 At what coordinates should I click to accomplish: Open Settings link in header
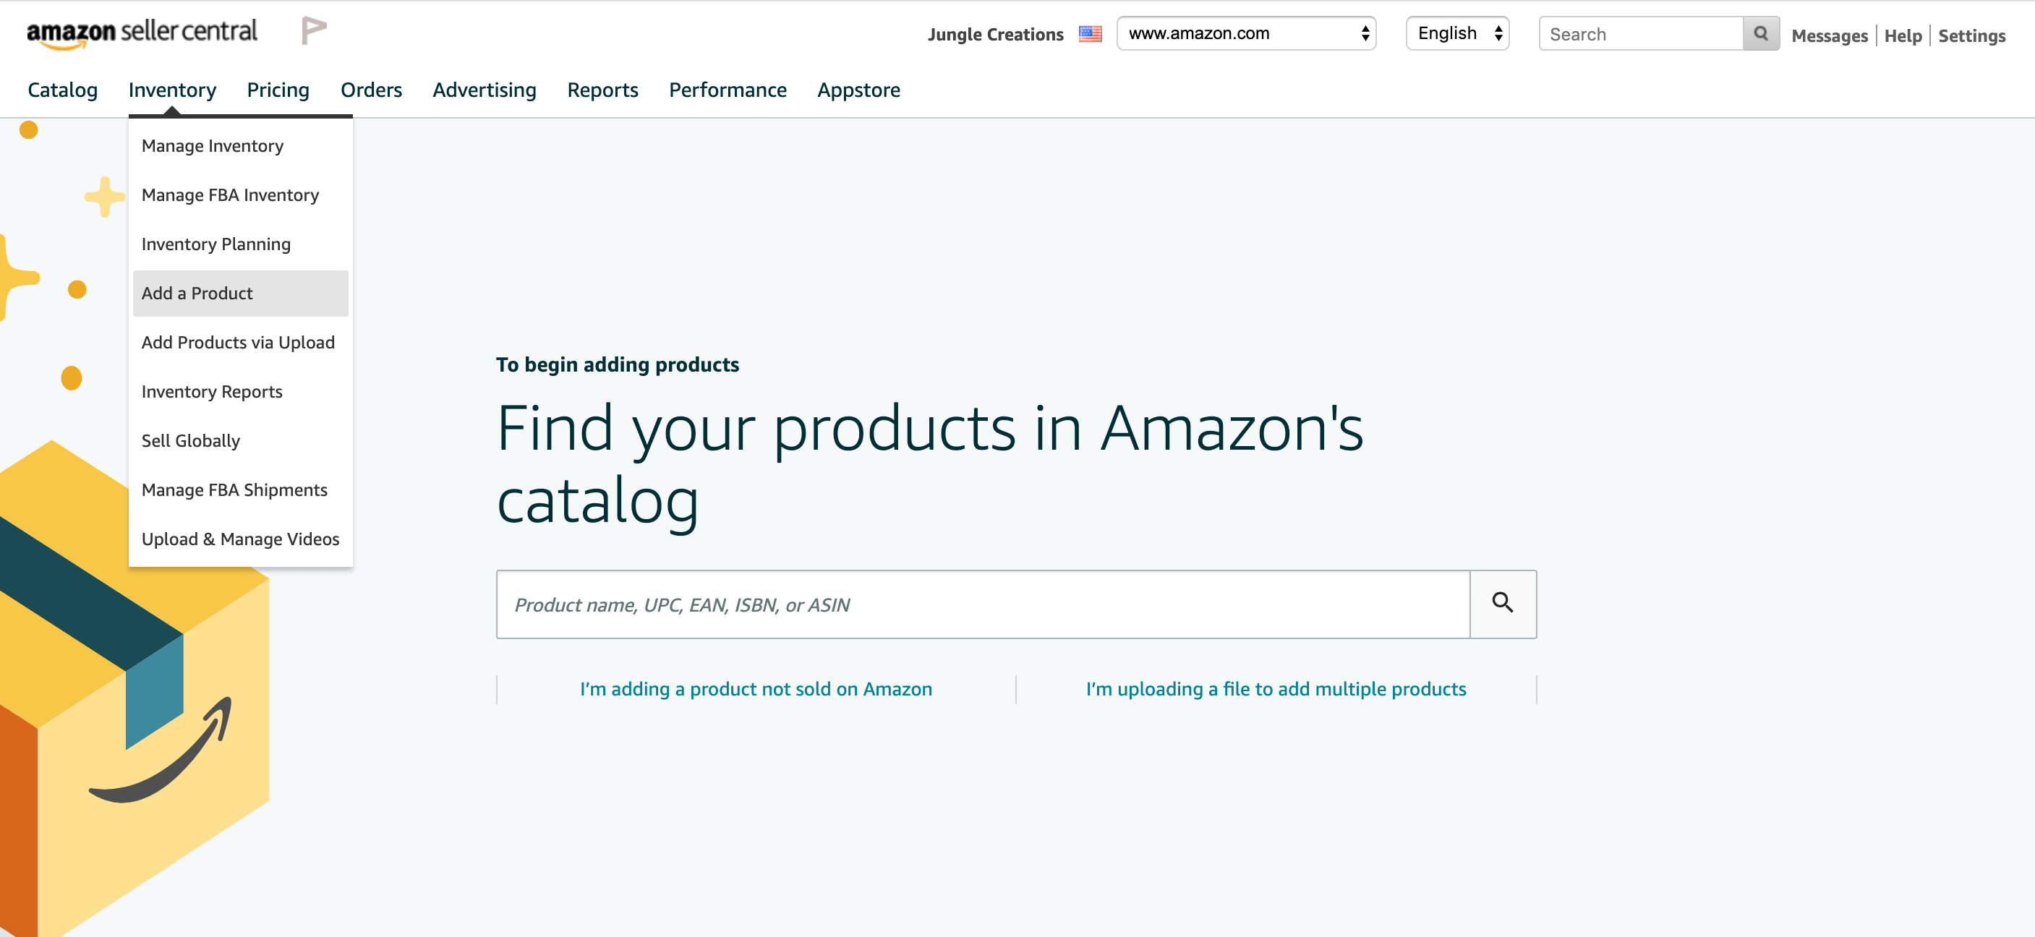click(1972, 35)
